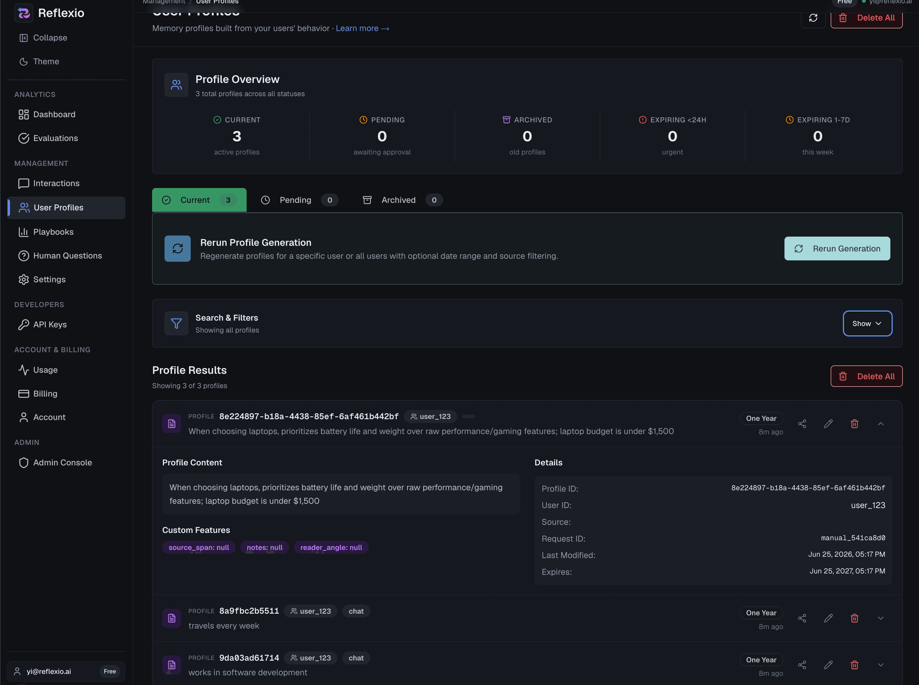Viewport: 919px width, 685px height.
Task: Click the 'source_span: null' custom feature tag
Action: (x=199, y=547)
